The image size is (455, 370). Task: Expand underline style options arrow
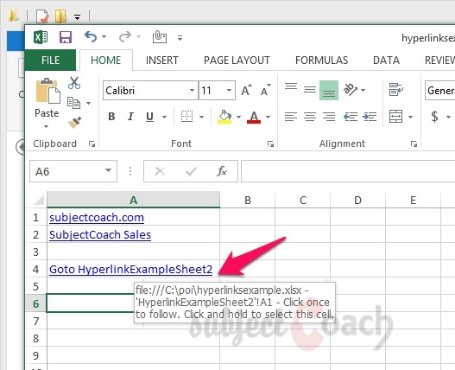point(165,117)
